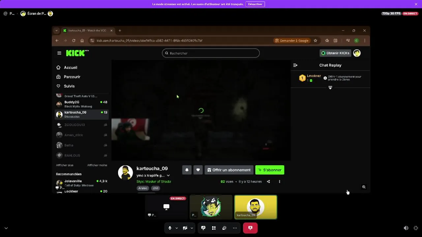Select the kartoucha_09 participant tile
This screenshot has height=237, width=422.
(256, 207)
